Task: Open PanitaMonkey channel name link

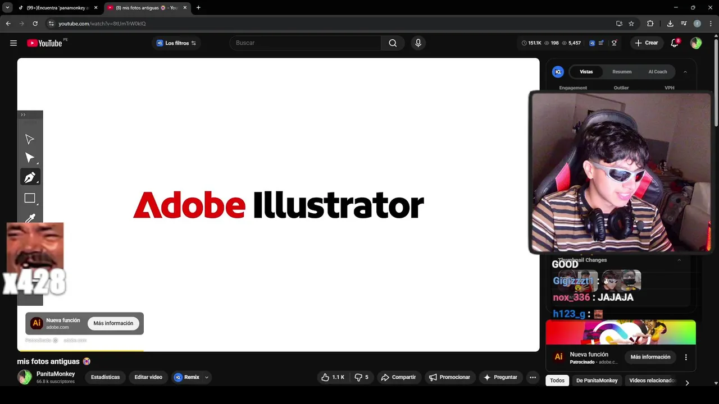Action: pyautogui.click(x=56, y=374)
